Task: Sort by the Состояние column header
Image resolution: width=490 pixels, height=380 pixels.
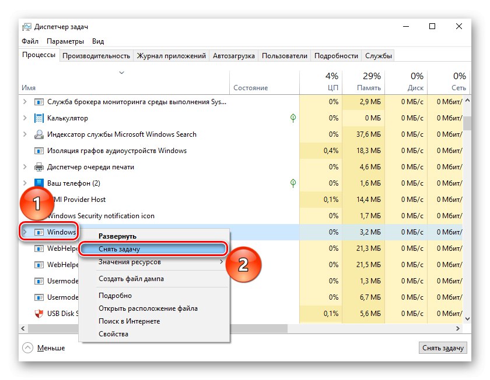Action: tap(264, 81)
